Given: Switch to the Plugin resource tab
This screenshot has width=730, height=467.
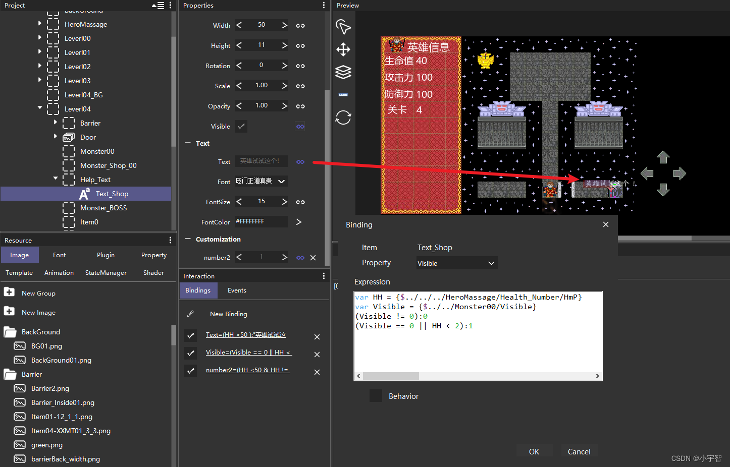Looking at the screenshot, I should point(106,255).
